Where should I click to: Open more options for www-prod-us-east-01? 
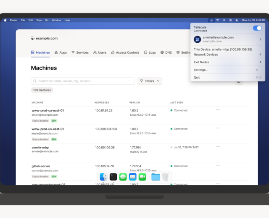[218, 128]
